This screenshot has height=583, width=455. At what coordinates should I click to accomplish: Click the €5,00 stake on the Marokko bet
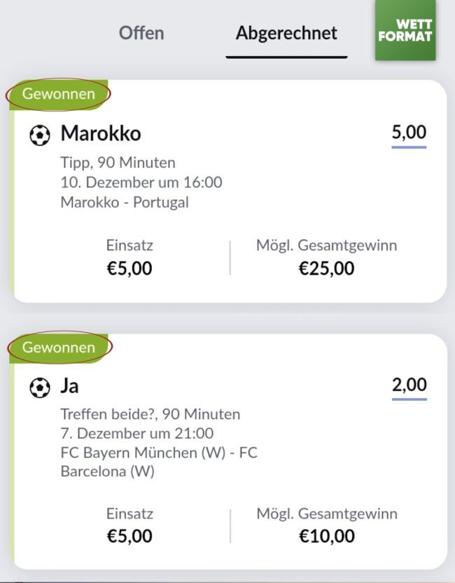click(129, 268)
